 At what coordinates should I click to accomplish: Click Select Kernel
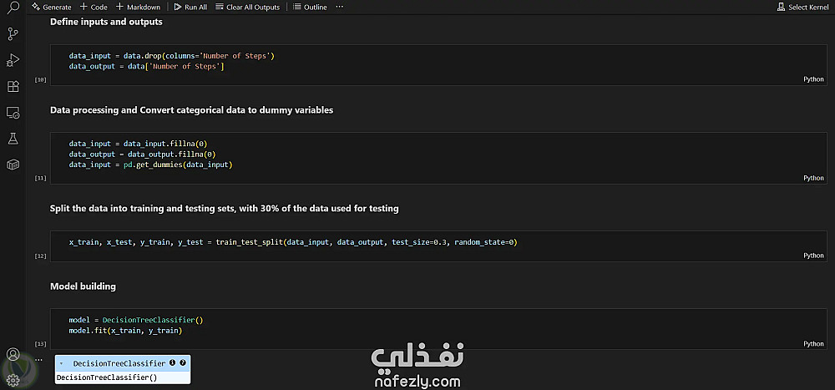(x=802, y=7)
